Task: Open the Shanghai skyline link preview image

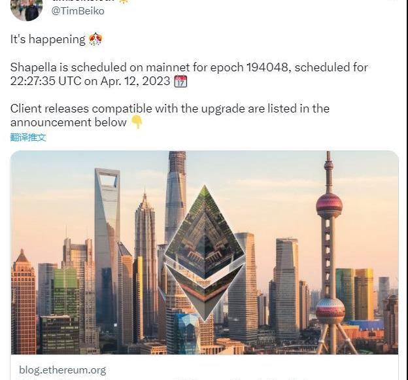Action: tap(204, 252)
